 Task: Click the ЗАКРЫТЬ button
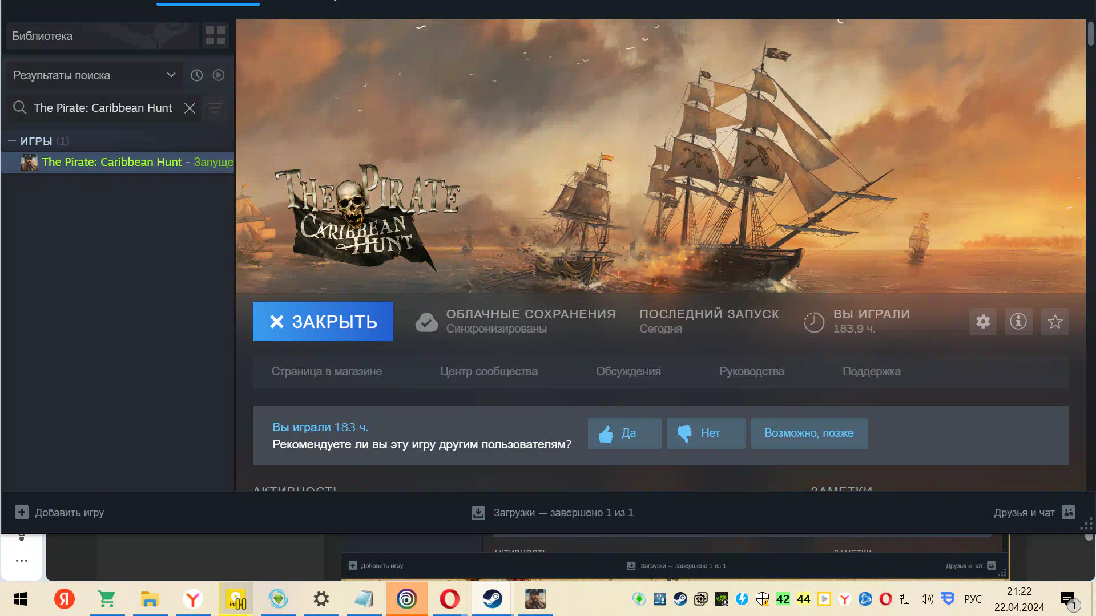(x=323, y=322)
